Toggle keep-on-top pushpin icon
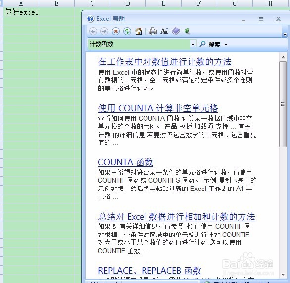The height and width of the screenshot is (283, 290). point(187,31)
